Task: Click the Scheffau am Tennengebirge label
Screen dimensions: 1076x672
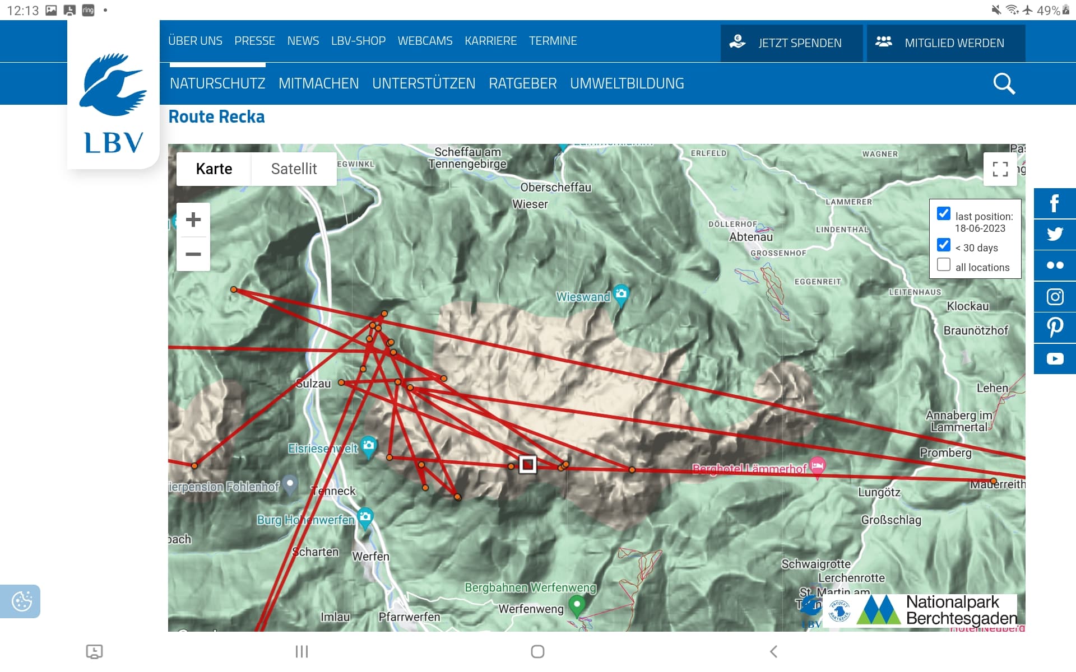Action: (467, 158)
